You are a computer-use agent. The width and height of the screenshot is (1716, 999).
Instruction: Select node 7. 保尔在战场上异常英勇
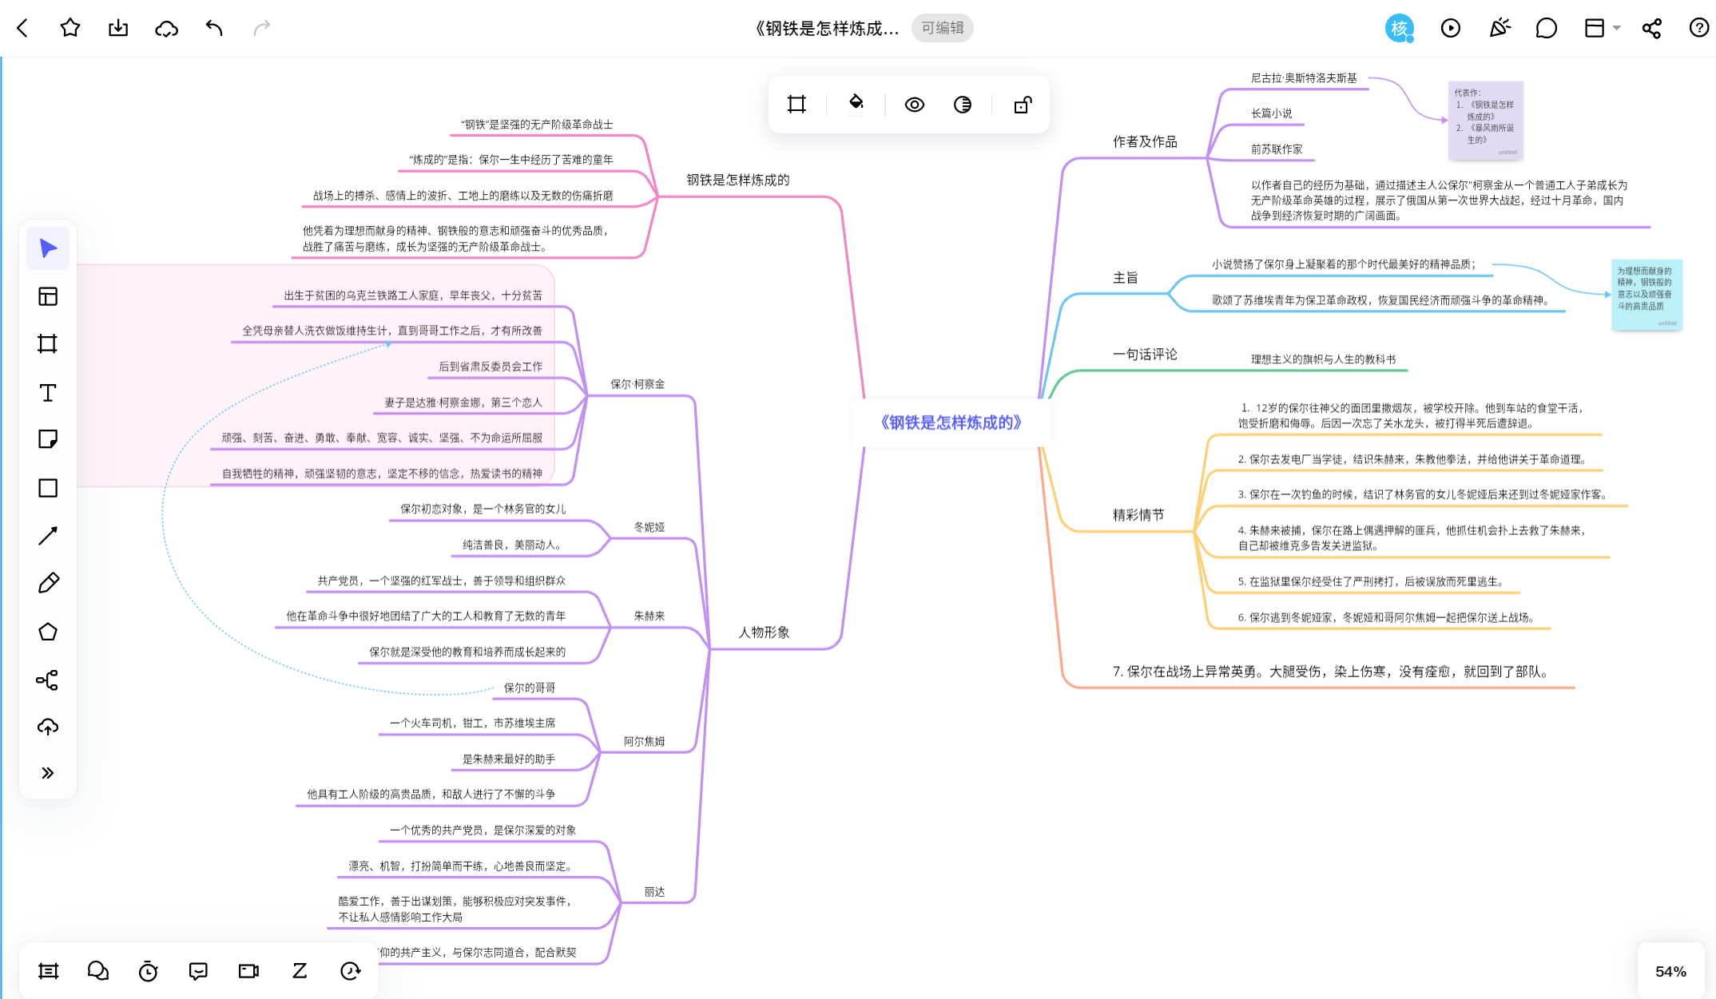[1330, 672]
